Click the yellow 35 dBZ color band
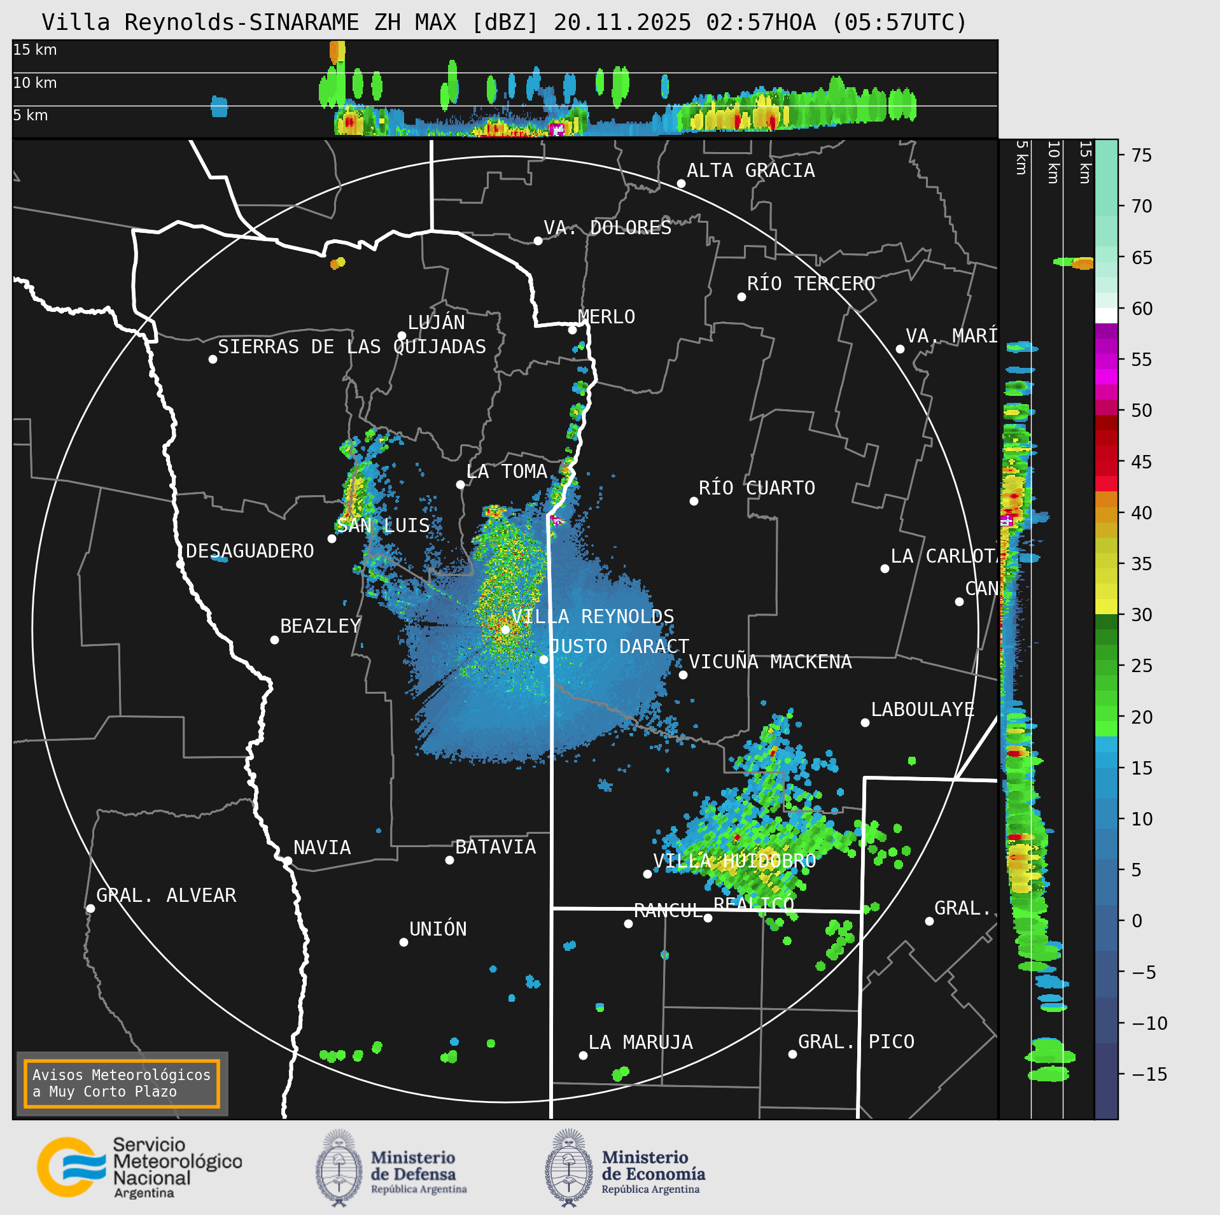 1106,561
